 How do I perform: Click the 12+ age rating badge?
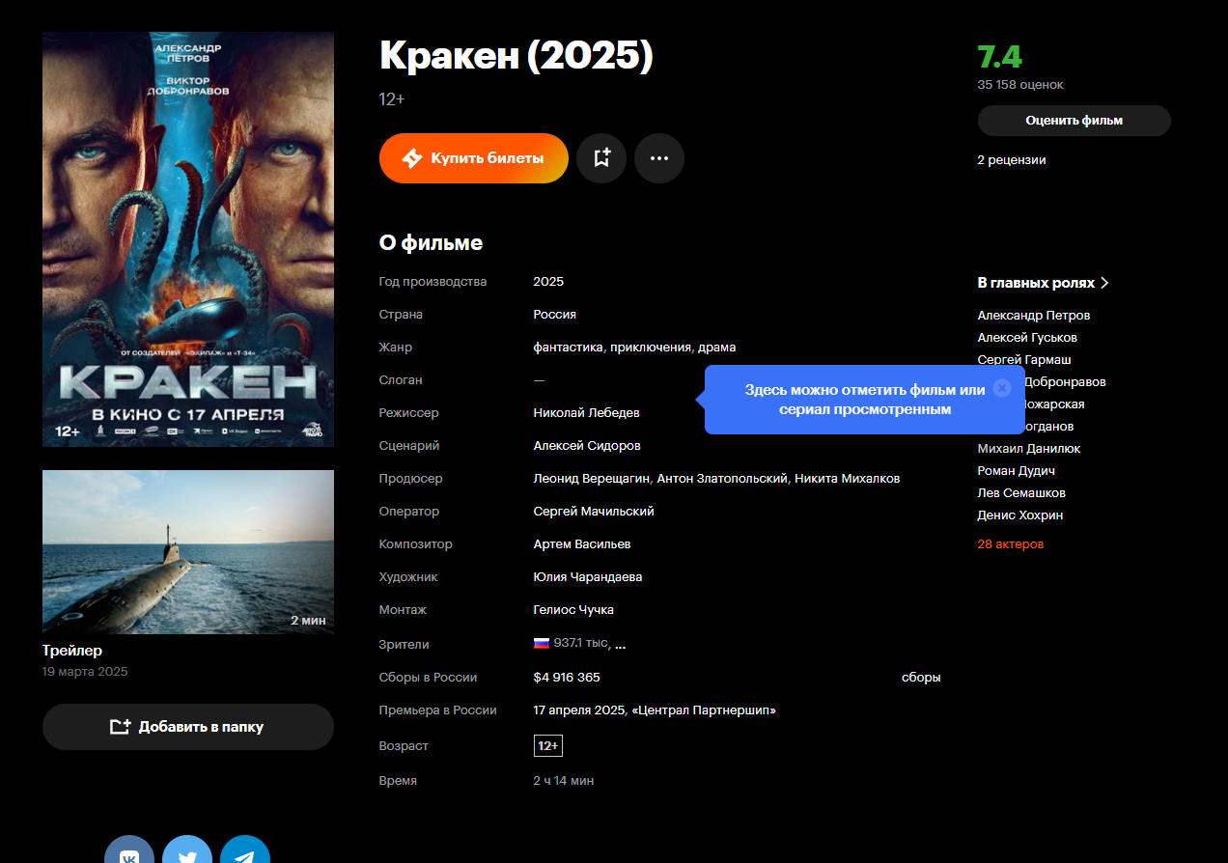(x=548, y=746)
